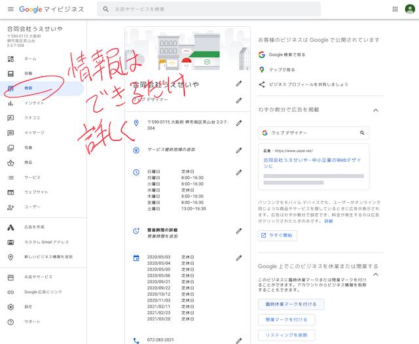Edit the ウェブデザイナー category with pencil
Image resolution: width=419 pixels, height=344 pixels.
click(239, 101)
